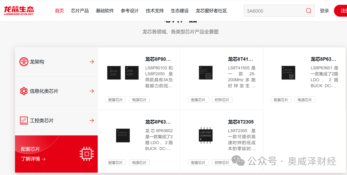347x175 pixels.
Task: Open the LS8T2305 chip image
Action: click(206, 135)
